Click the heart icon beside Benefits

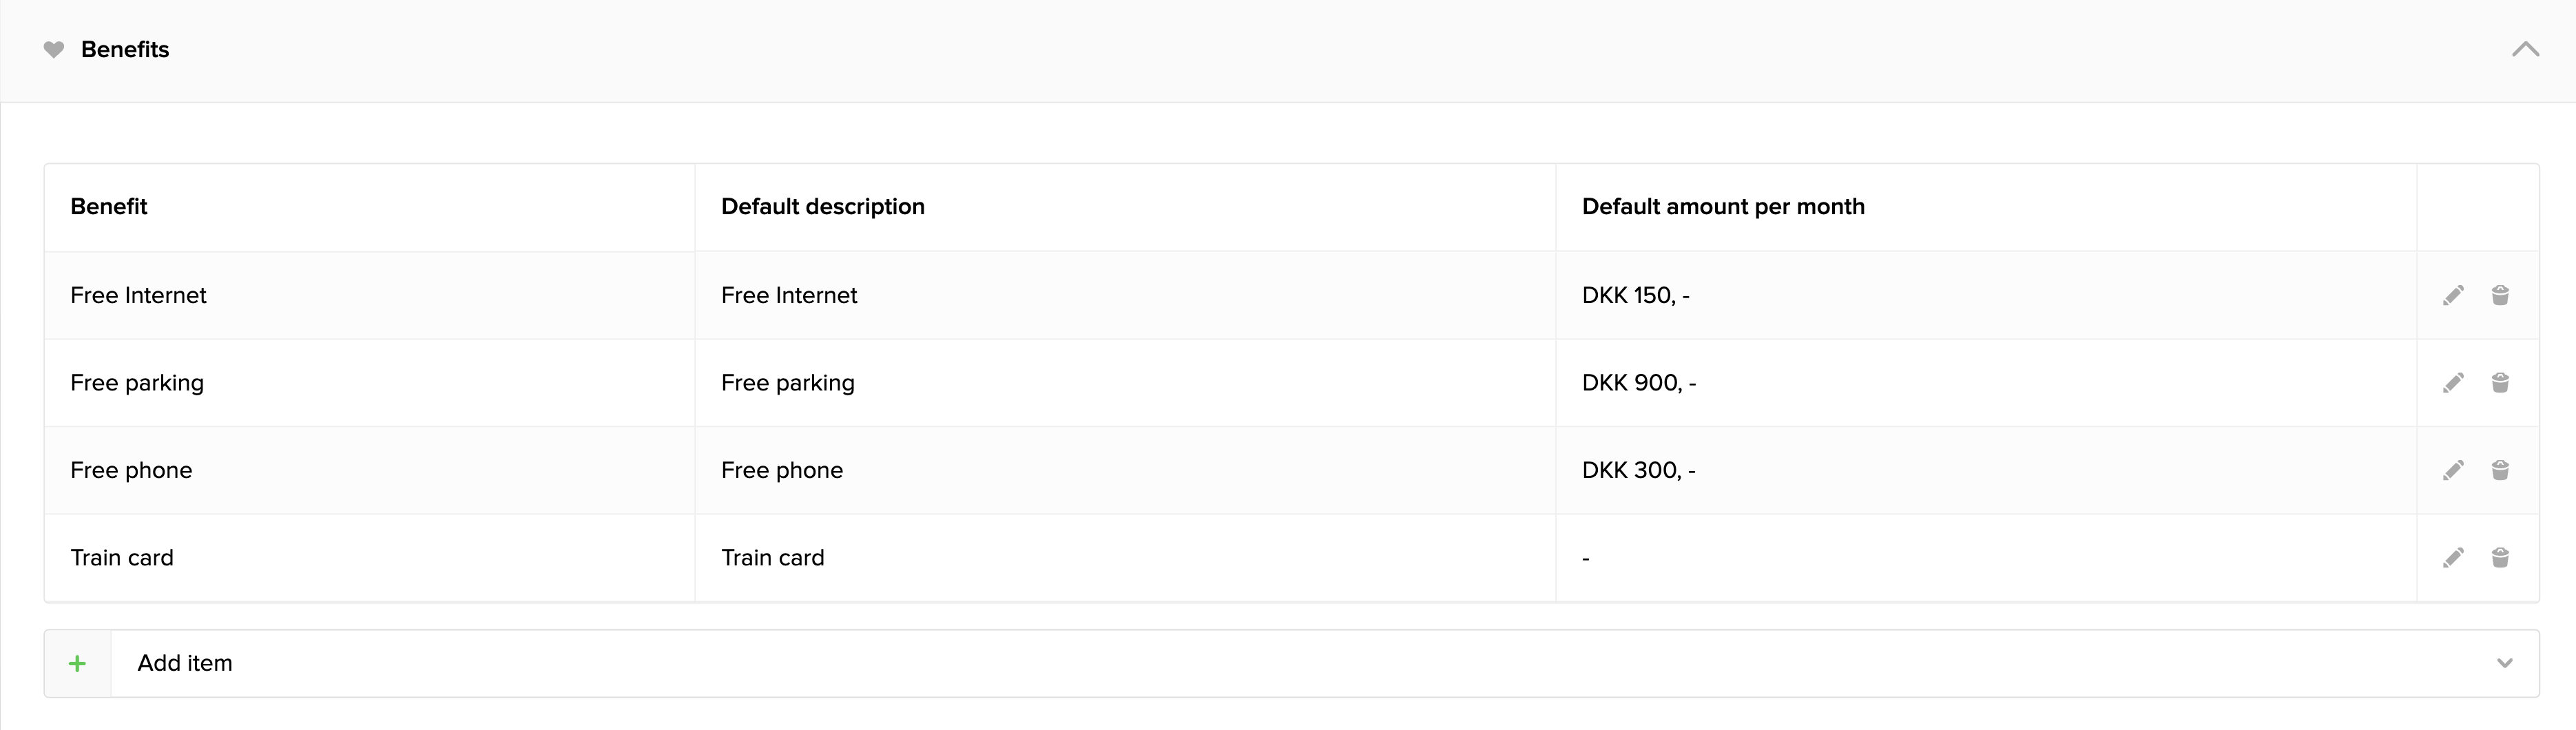click(x=54, y=50)
